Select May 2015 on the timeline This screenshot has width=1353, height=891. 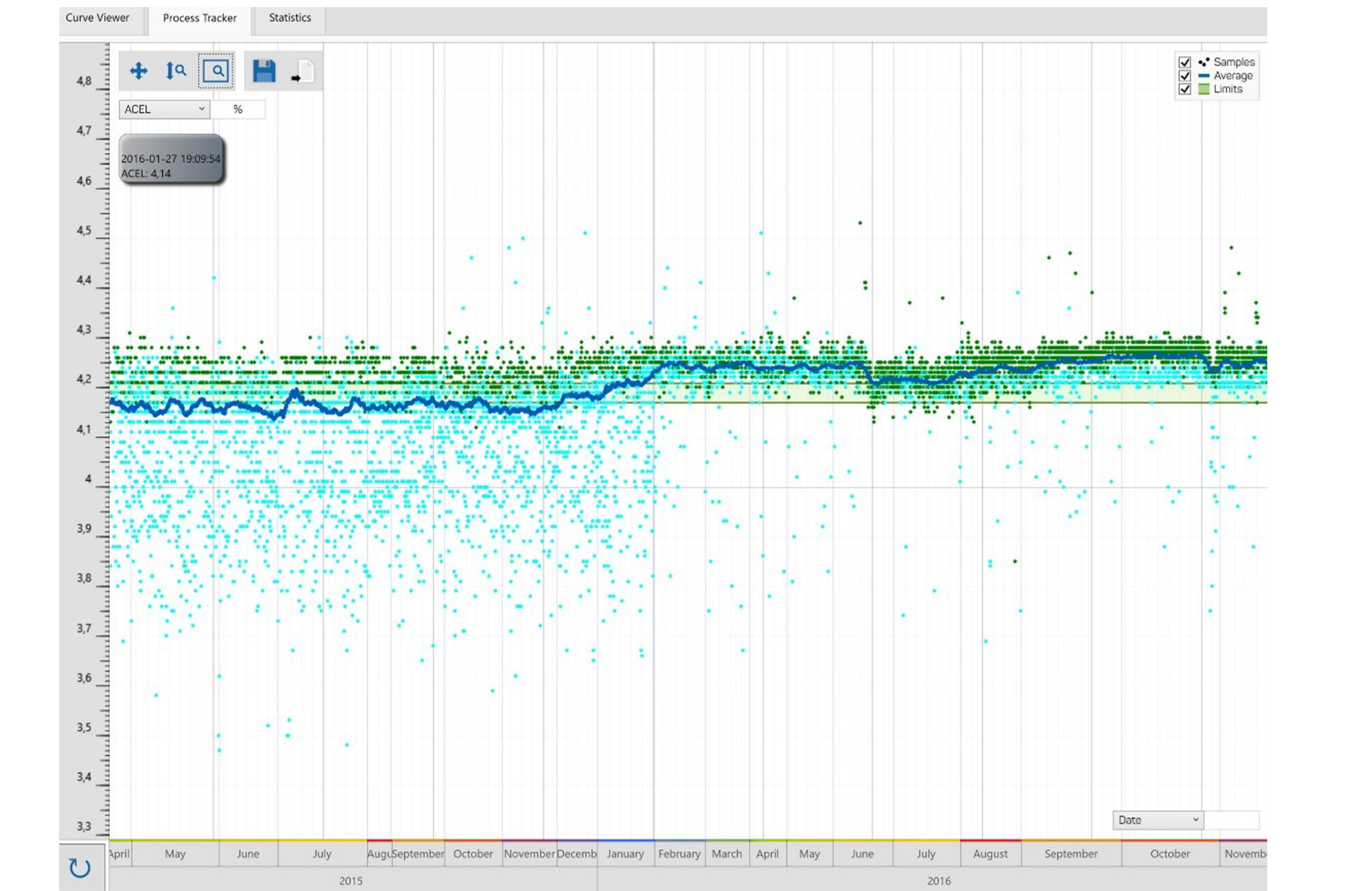point(175,854)
